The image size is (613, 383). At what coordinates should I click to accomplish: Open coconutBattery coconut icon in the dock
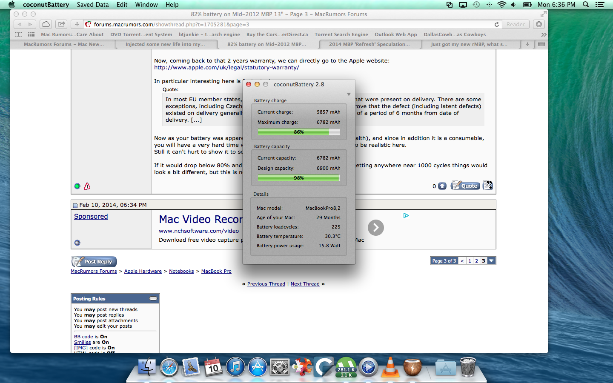(x=412, y=367)
